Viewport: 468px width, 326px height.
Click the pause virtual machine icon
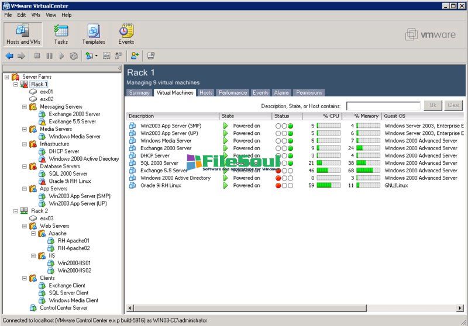49,56
